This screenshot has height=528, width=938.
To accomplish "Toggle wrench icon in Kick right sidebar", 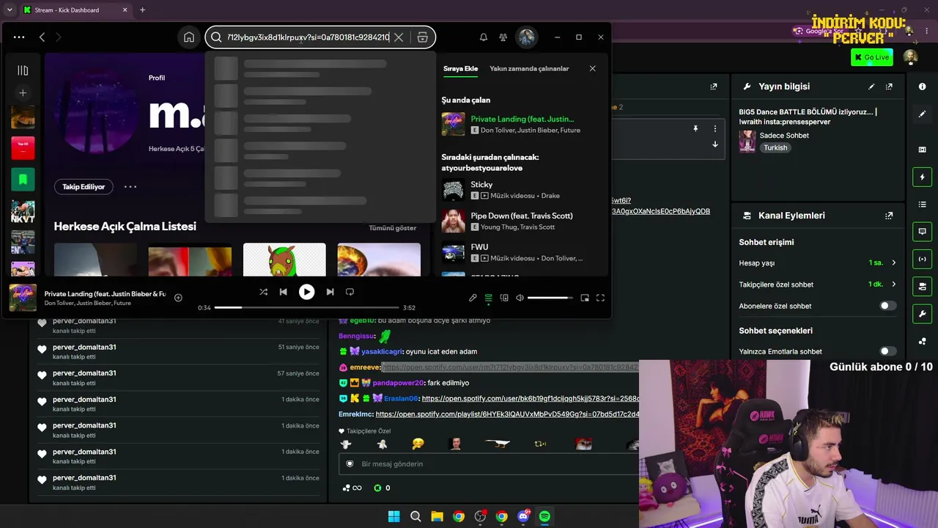I will 922,314.
